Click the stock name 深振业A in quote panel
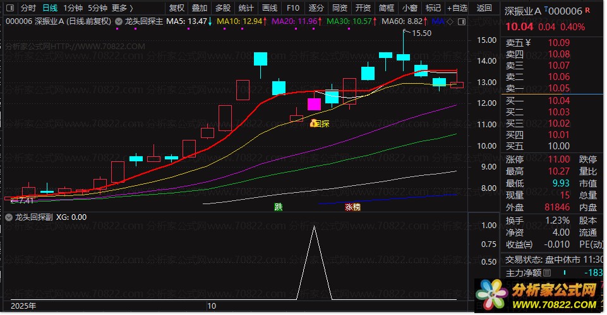This screenshot has width=607, height=315. point(522,11)
